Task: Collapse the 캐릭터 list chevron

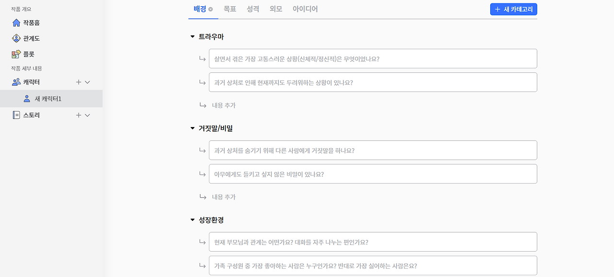Action: 87,82
